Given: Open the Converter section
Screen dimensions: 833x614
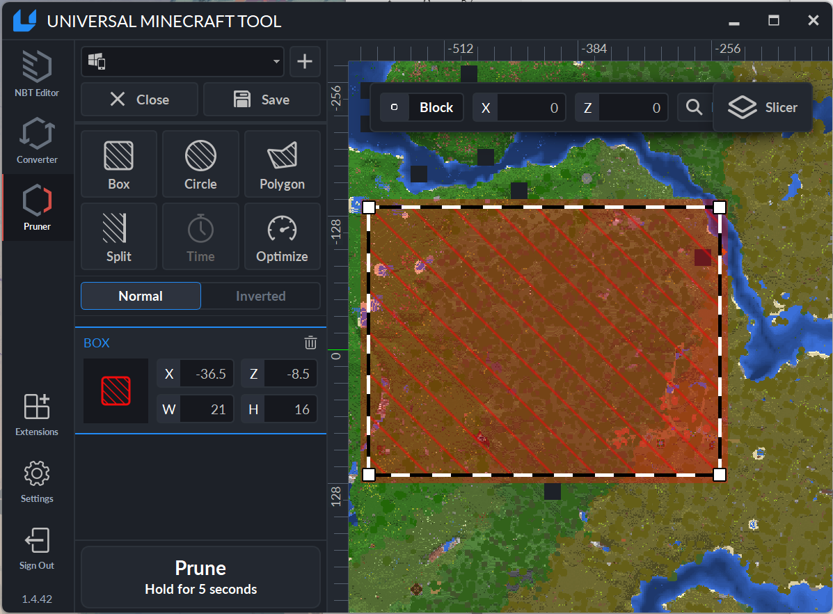Looking at the screenshot, I should [37, 141].
